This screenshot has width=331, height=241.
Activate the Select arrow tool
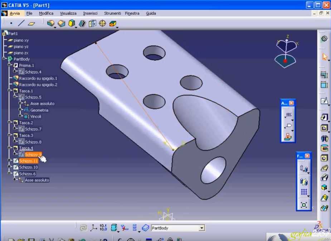[325, 57]
